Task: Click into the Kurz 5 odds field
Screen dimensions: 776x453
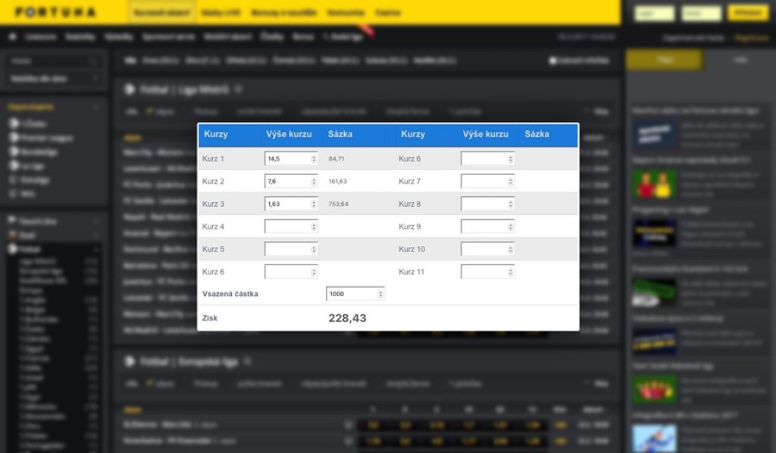Action: click(287, 249)
